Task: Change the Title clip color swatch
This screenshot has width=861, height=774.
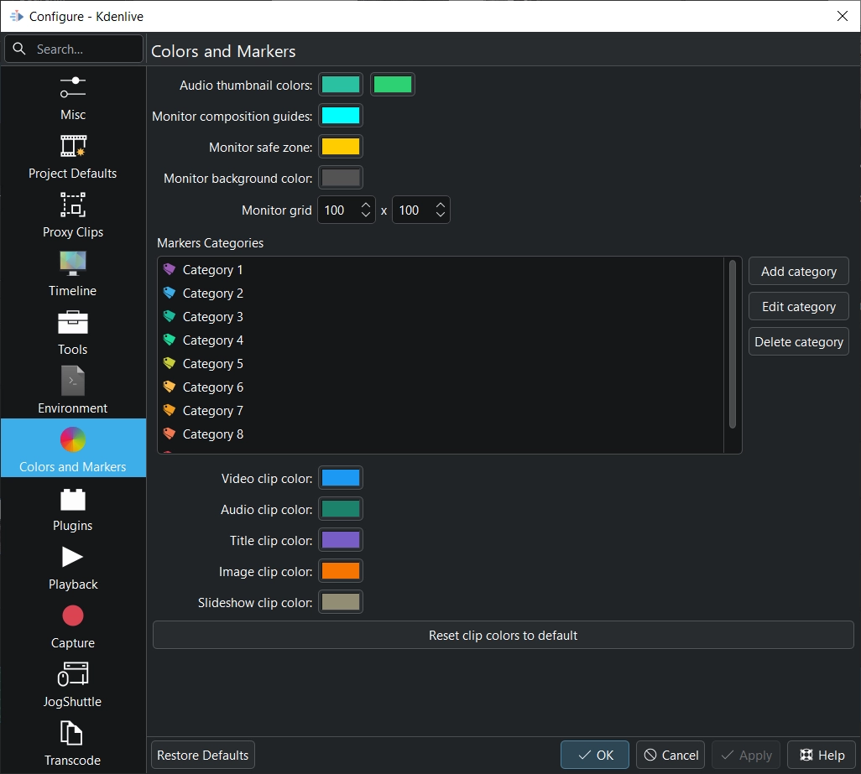Action: click(341, 540)
